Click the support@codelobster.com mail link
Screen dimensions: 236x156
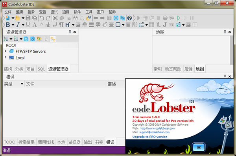click(x=155, y=132)
